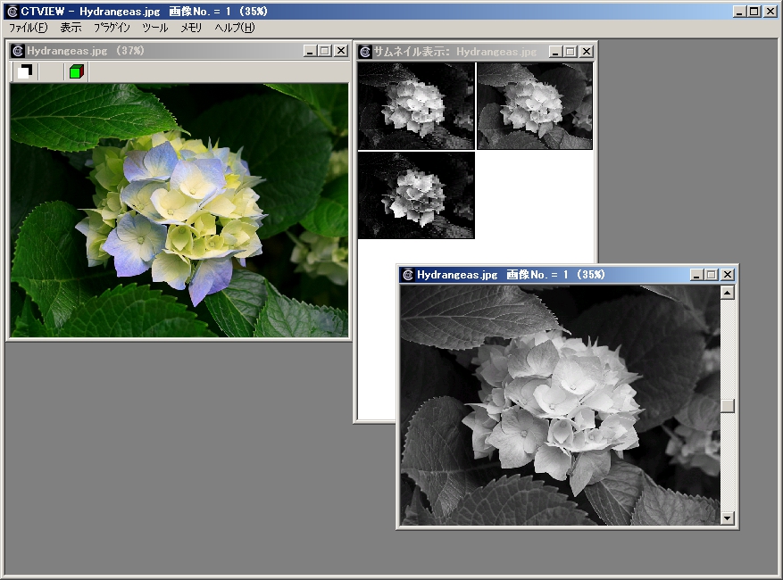Click the vertical scrollbar thumb in grayscale window
This screenshot has width=783, height=580.
(x=727, y=406)
